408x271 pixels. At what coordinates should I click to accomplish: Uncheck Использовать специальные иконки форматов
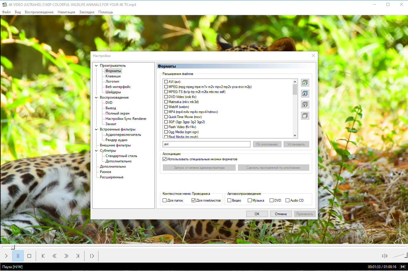click(x=165, y=159)
